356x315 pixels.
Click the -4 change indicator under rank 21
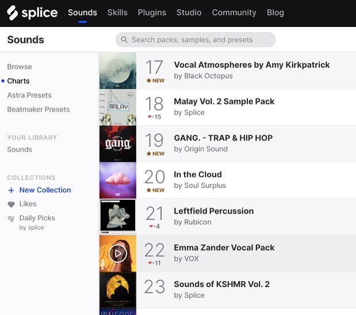(154, 227)
